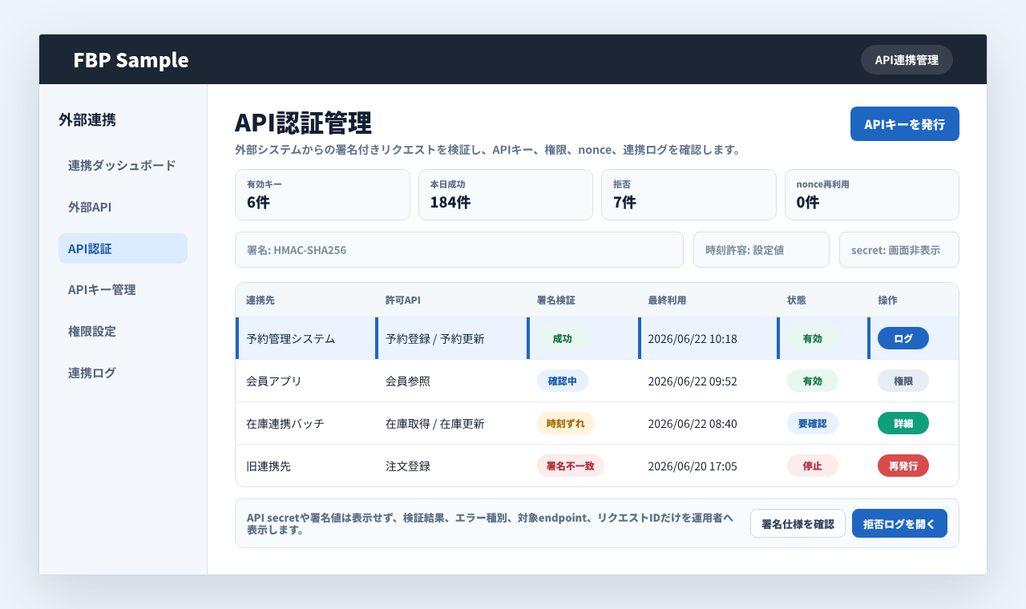Click the 拒否ログを開く button
Image resolution: width=1026 pixels, height=609 pixels.
[x=899, y=524]
